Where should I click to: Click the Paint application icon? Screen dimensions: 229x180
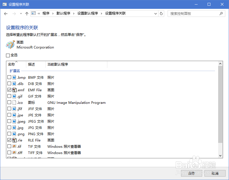(10, 44)
